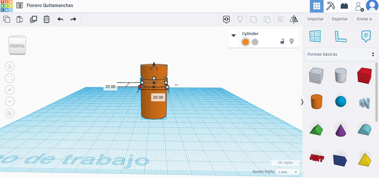This screenshot has width=379, height=178.
Task: Select the striped Hole swatch
Action: coord(255,42)
